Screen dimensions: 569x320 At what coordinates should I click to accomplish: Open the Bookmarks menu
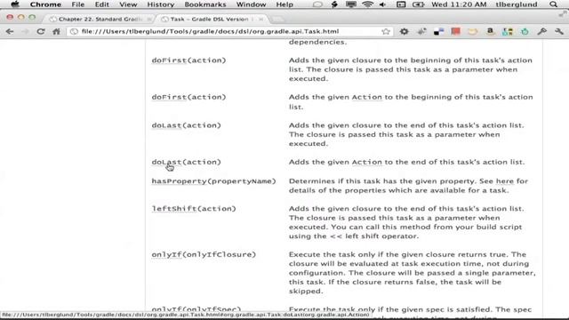pyautogui.click(x=205, y=4)
